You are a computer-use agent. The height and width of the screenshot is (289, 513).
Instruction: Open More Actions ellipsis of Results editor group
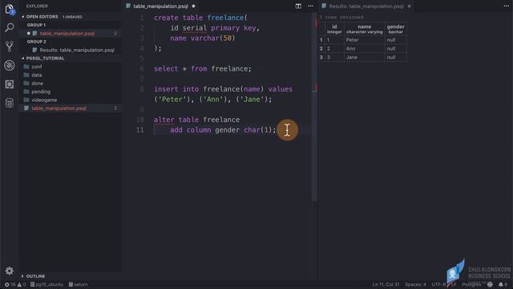(x=506, y=6)
